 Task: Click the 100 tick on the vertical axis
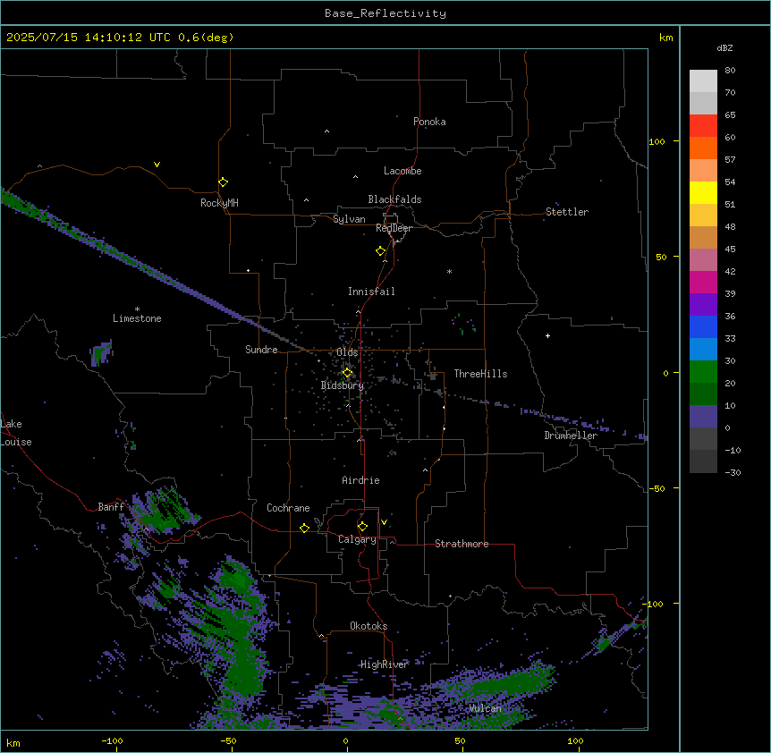coord(657,142)
